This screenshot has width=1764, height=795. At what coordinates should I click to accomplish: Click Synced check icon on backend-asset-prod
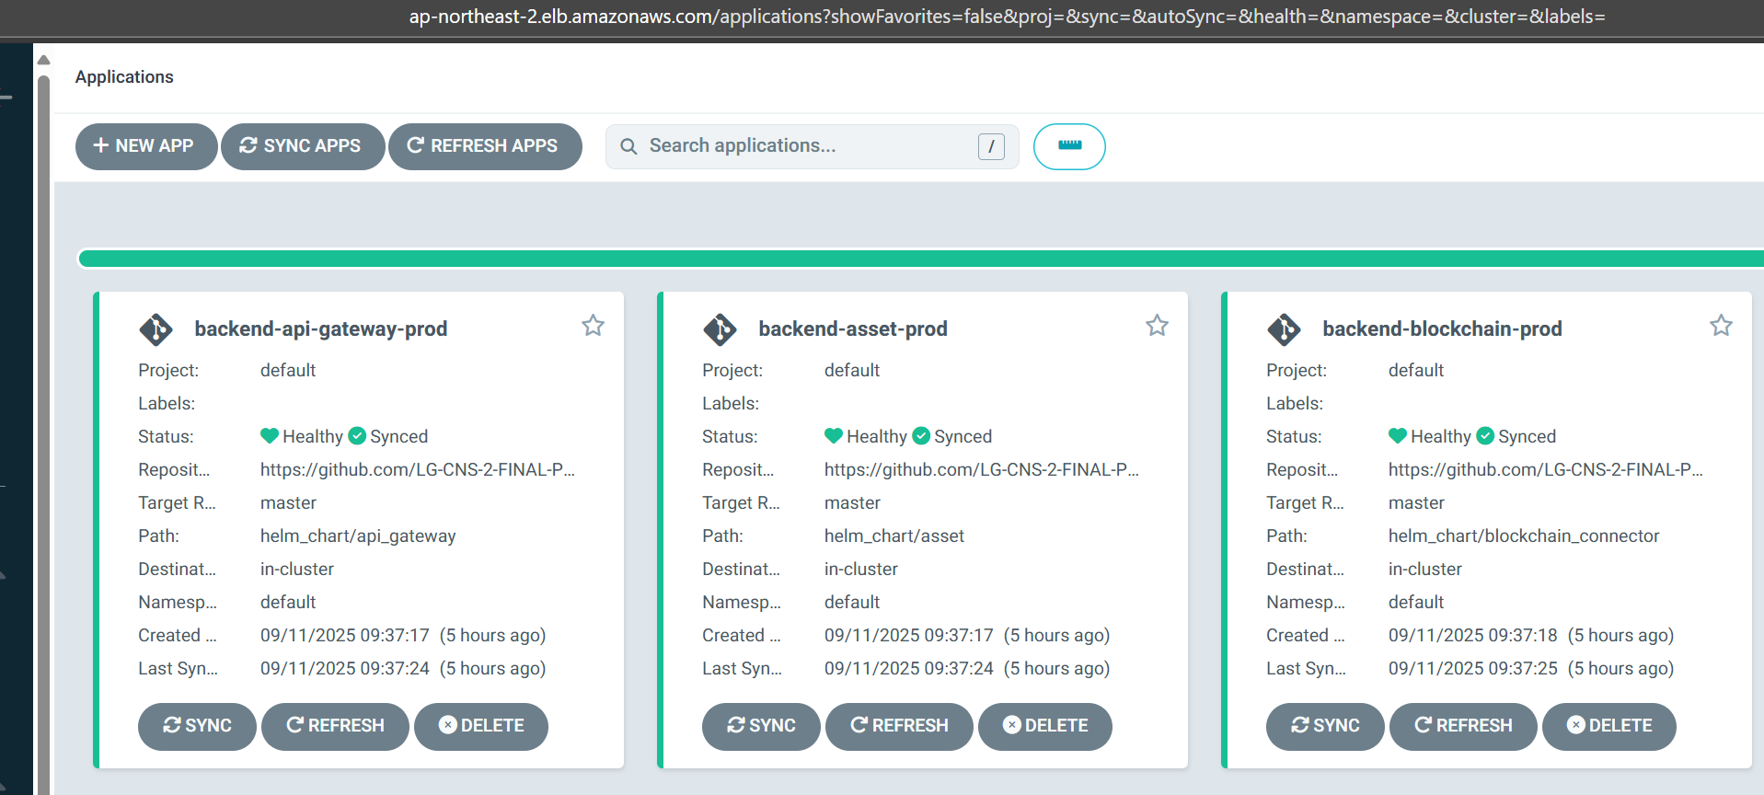point(921,436)
